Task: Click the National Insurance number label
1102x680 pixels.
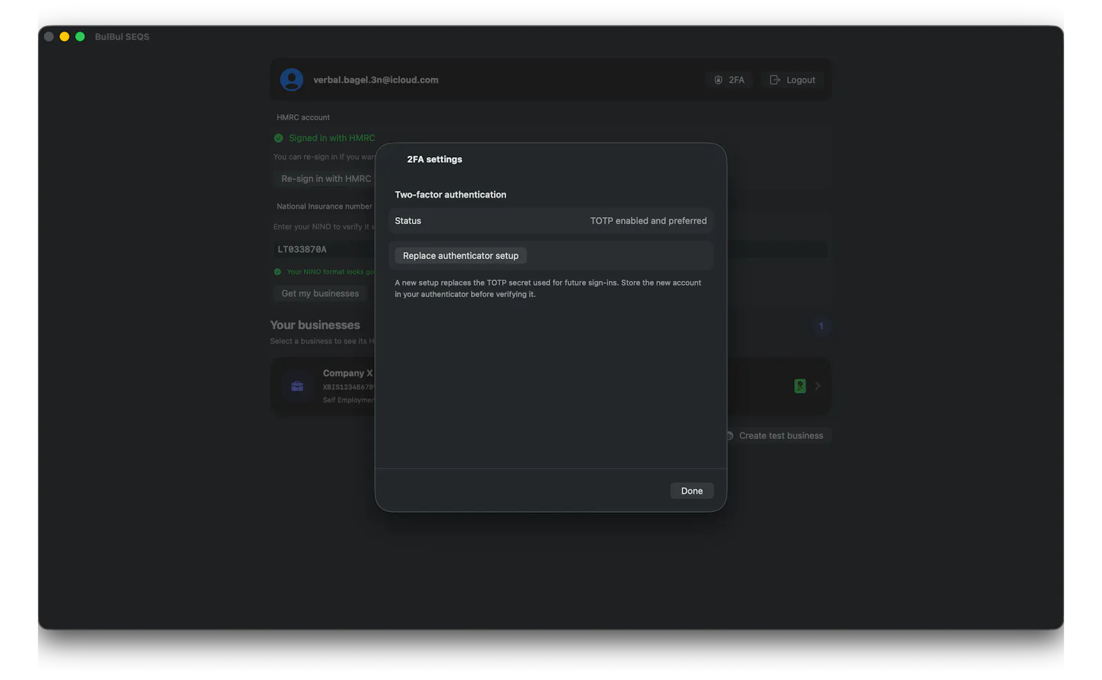Action: (x=324, y=206)
